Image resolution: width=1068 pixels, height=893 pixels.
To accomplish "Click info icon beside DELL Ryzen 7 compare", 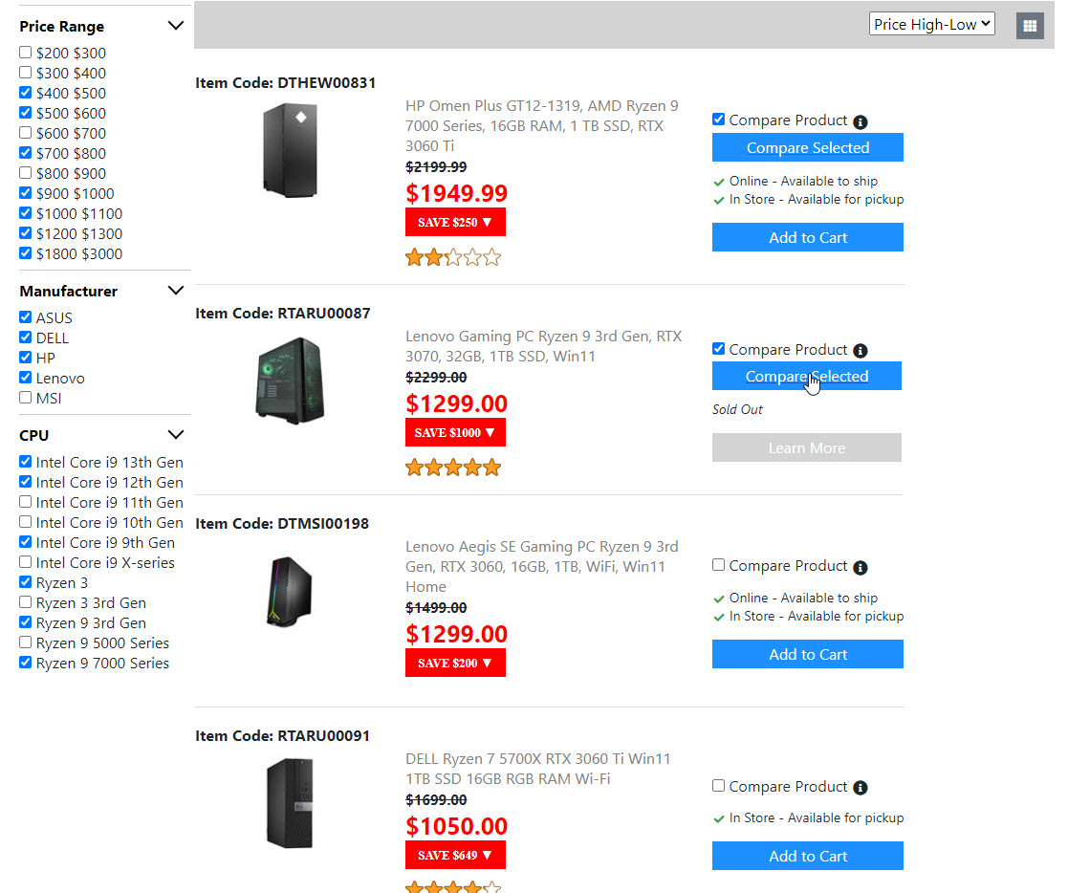I will 861,788.
